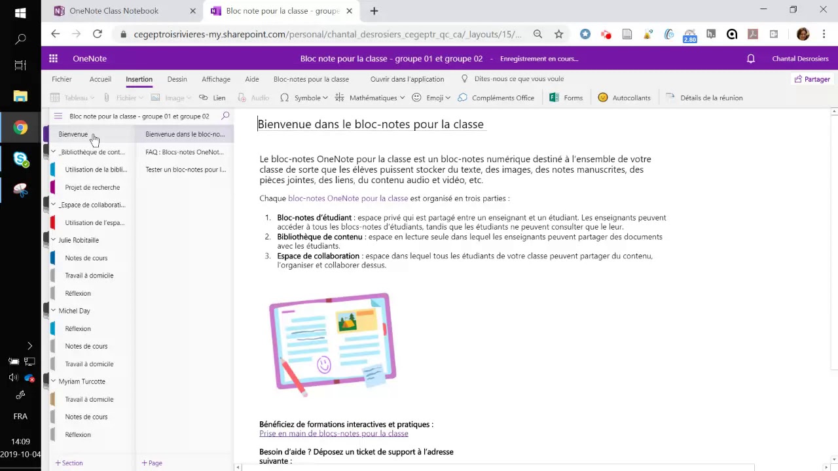Click the Chrome profile avatar
The image size is (838, 471).
(x=803, y=34)
